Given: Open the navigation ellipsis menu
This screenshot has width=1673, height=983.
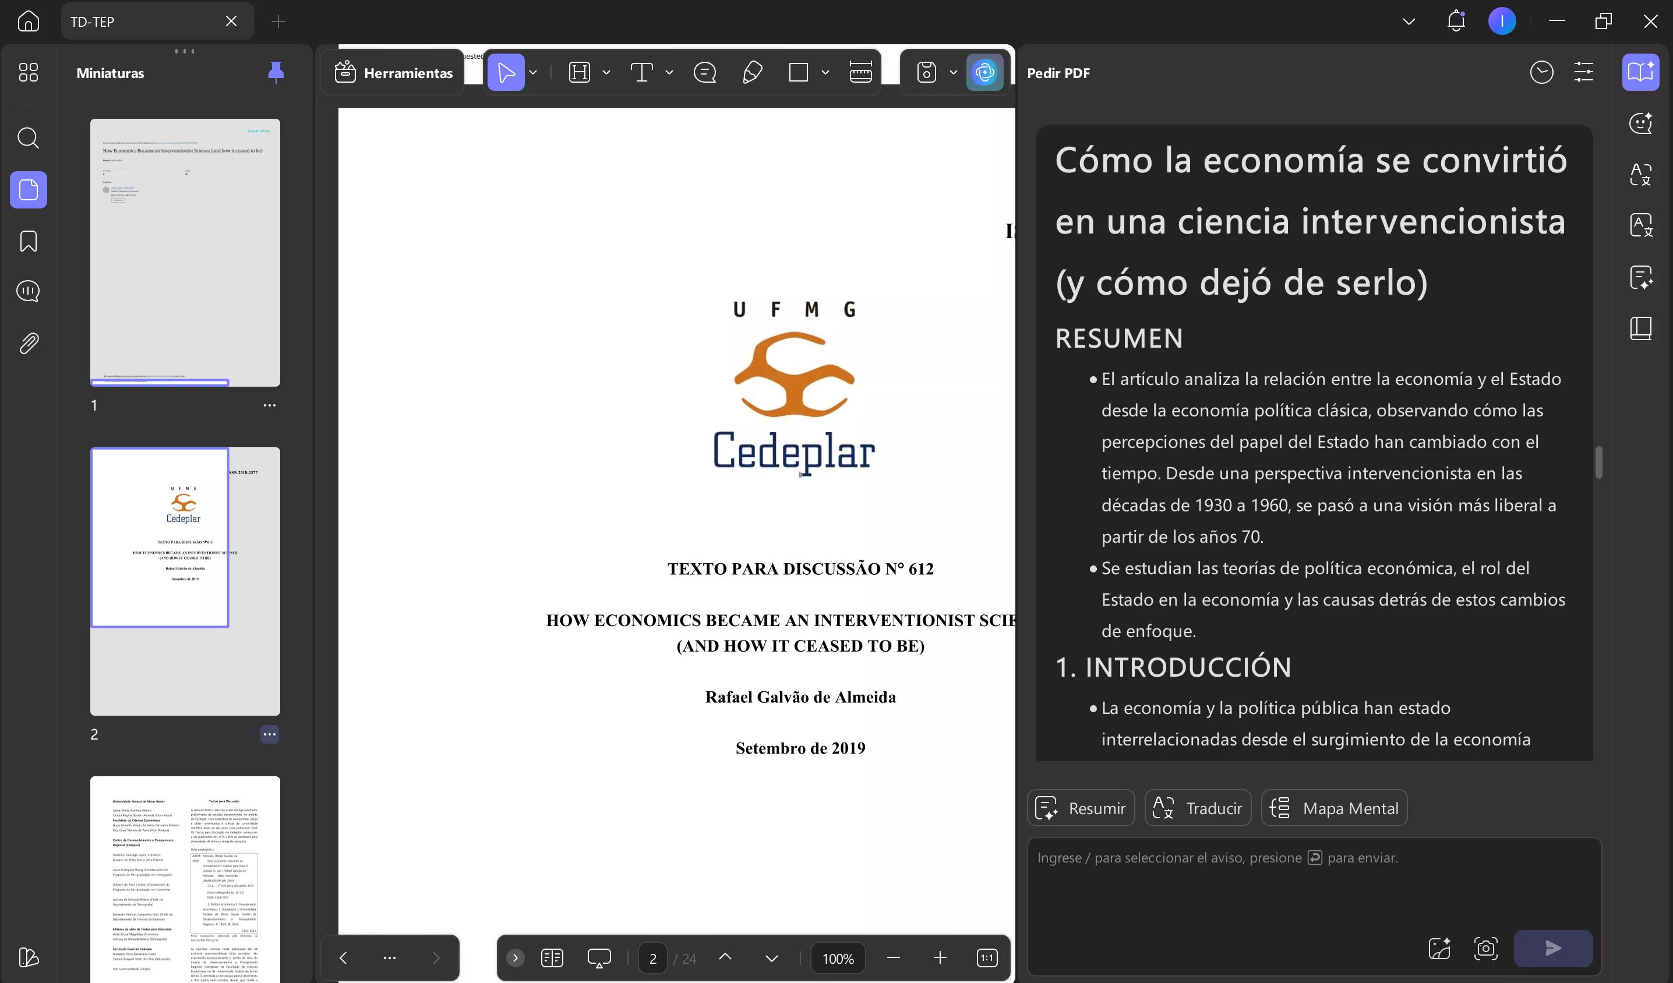Looking at the screenshot, I should click(390, 958).
